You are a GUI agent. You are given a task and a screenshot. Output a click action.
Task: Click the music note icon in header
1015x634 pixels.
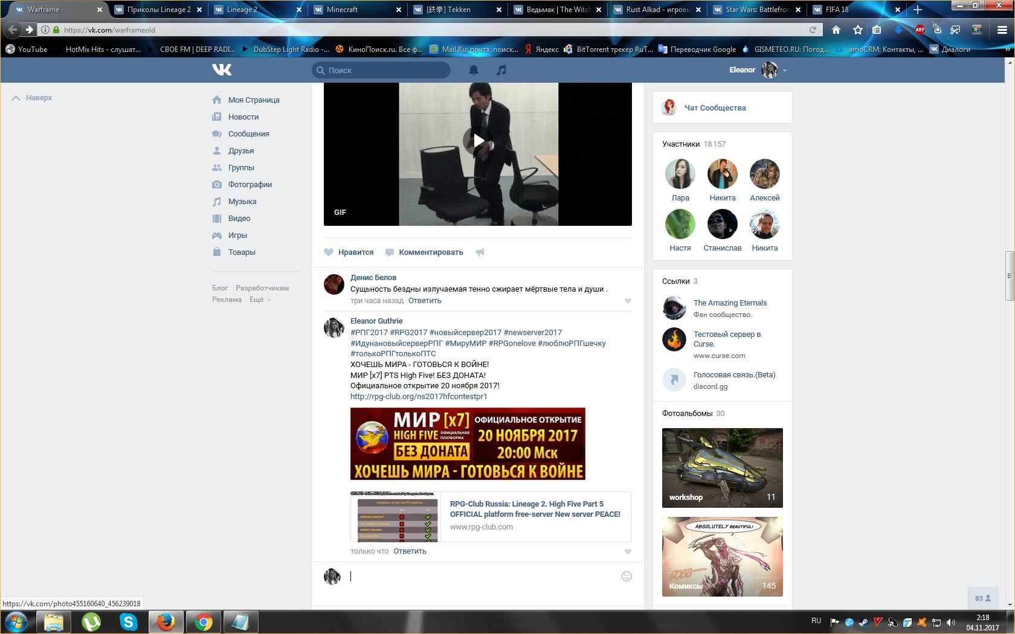(x=501, y=70)
